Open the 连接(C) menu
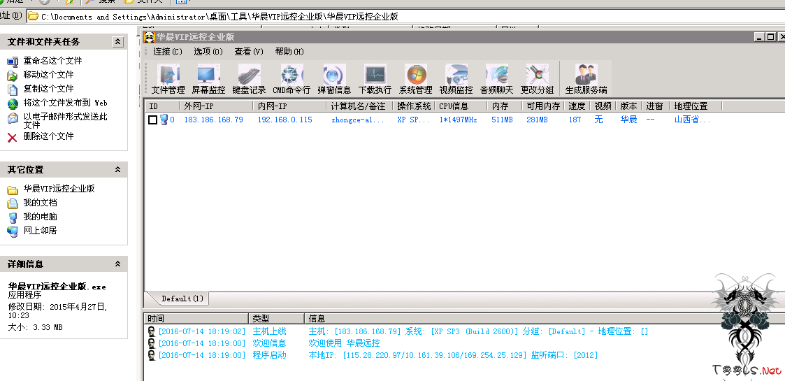 [168, 52]
